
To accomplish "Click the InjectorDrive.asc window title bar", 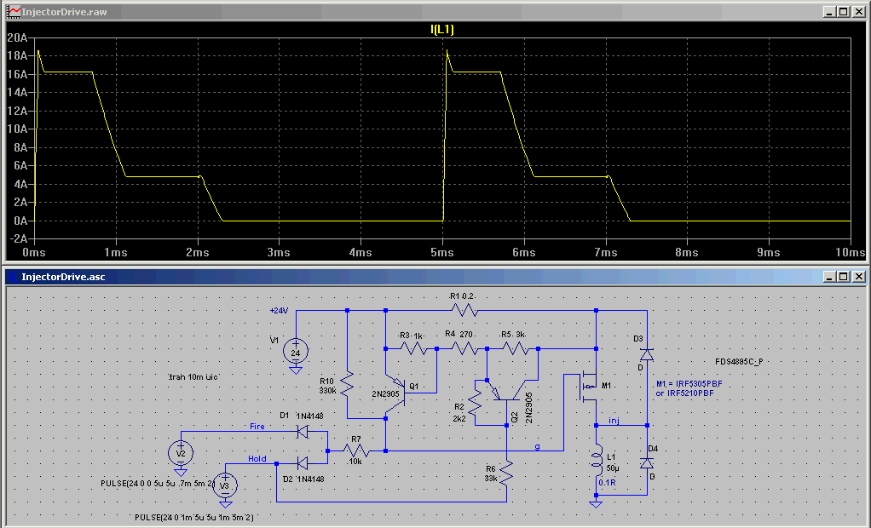I will [435, 277].
